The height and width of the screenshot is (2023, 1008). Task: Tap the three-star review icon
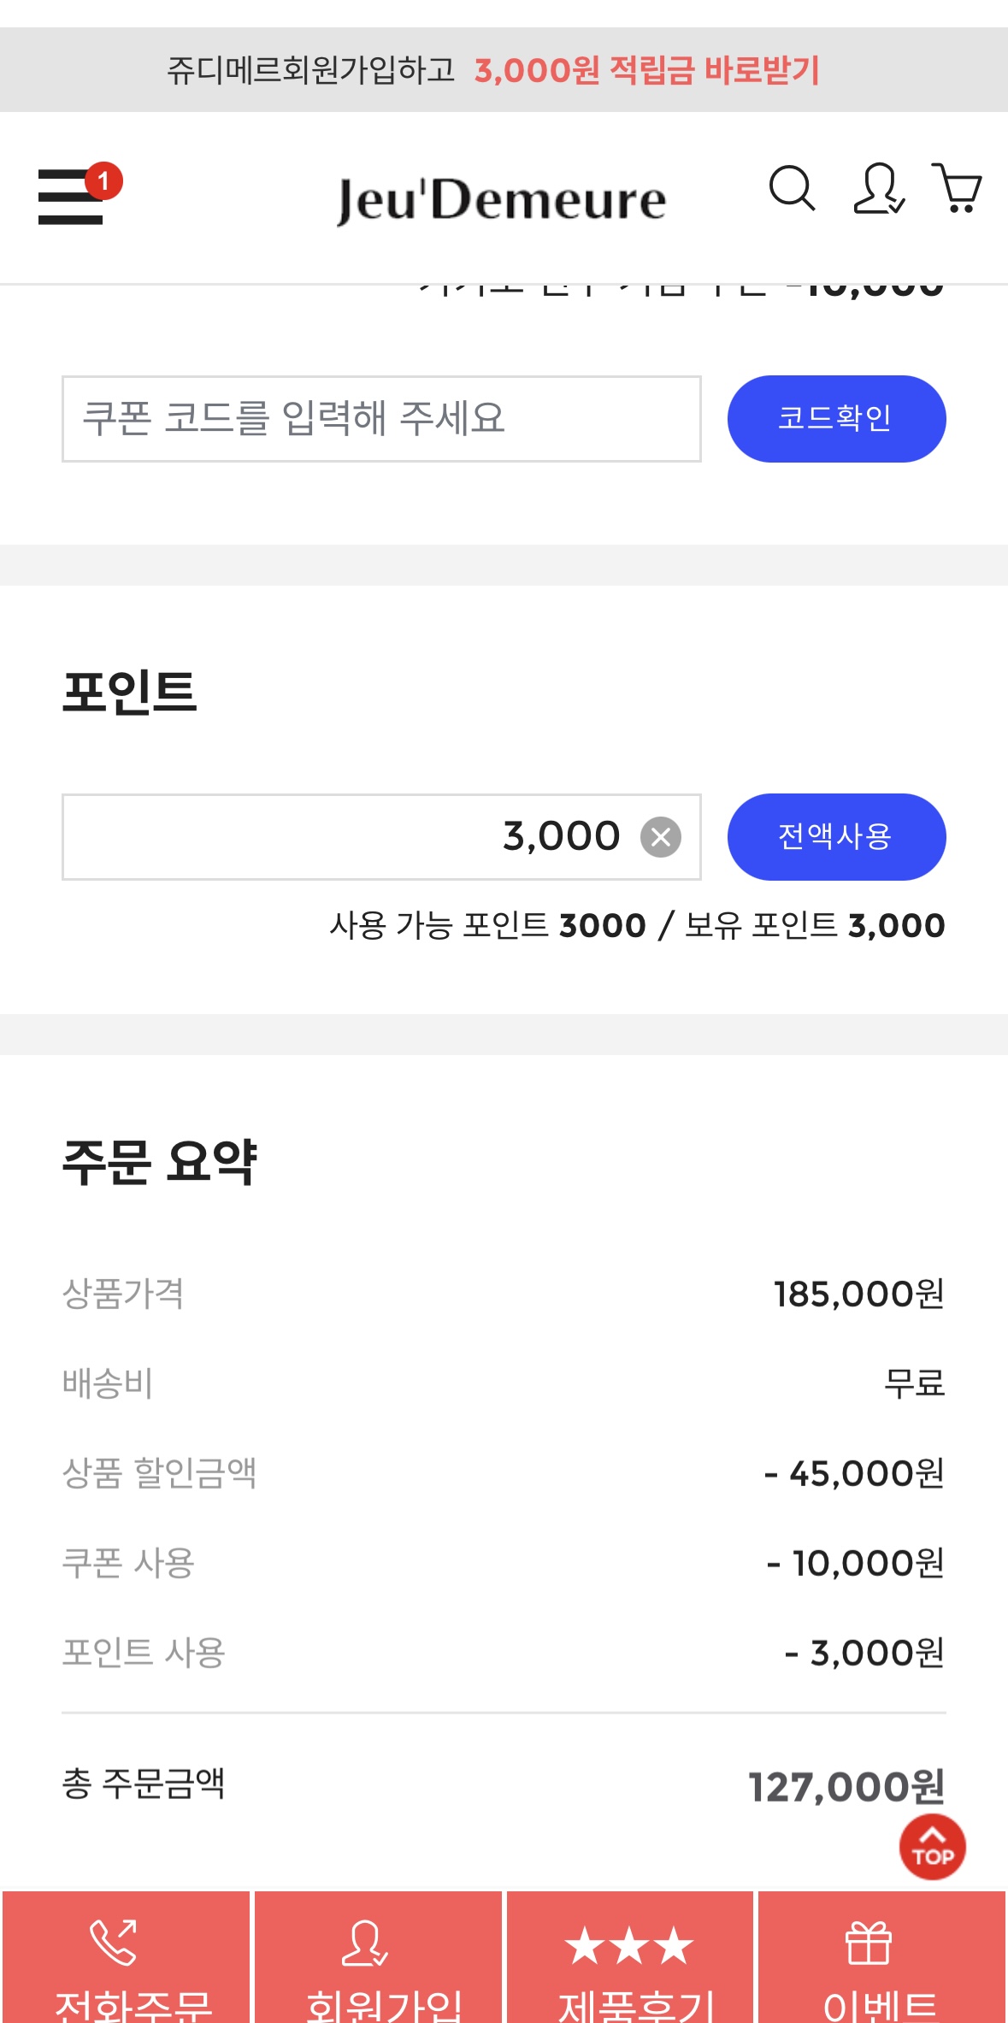point(629,1945)
